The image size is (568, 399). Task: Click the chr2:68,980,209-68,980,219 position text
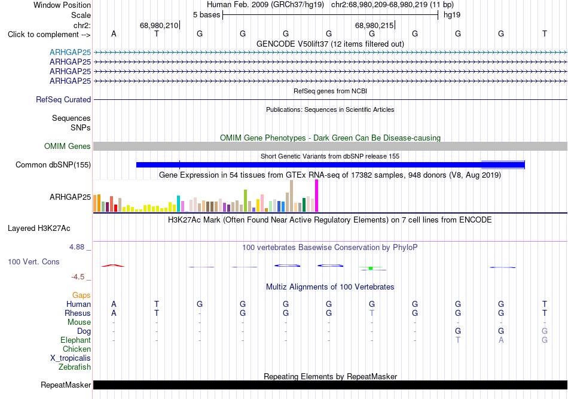pyautogui.click(x=392, y=5)
